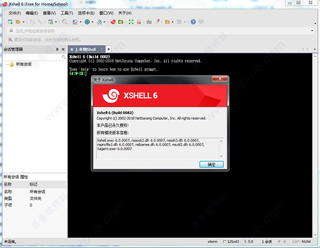The width and height of the screenshot is (320, 248).
Task: Click the orange transfer folder icon
Action: [167, 22]
